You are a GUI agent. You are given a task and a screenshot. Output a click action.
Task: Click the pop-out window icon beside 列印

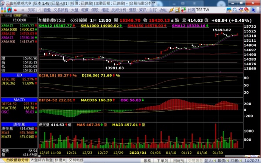tap(39, 10)
